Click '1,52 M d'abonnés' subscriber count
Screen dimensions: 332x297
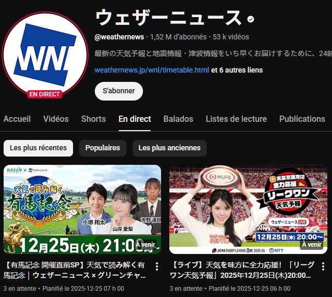pyautogui.click(x=178, y=37)
